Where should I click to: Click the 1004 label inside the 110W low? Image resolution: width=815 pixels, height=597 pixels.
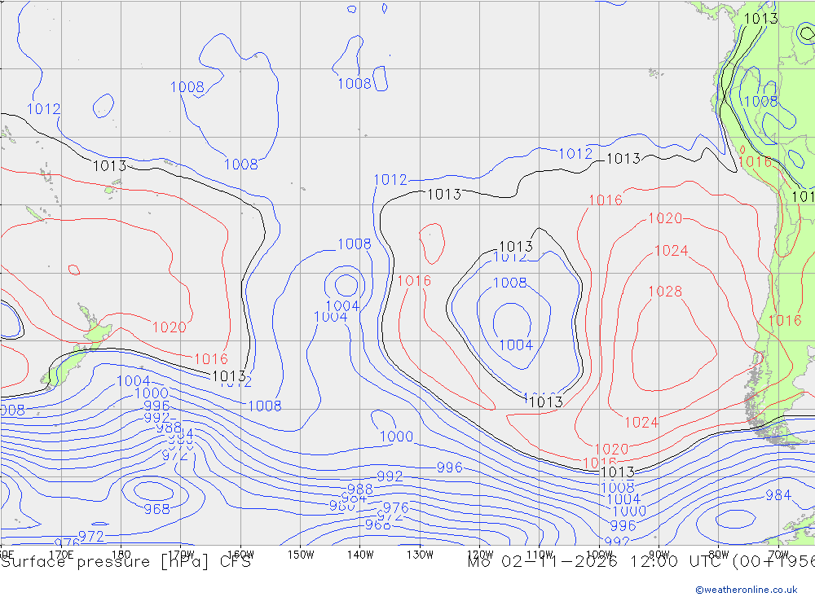coord(516,345)
